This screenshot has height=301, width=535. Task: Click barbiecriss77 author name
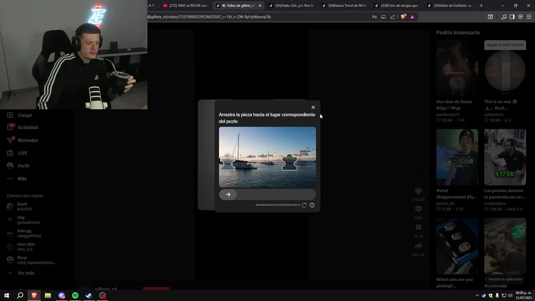point(448,115)
